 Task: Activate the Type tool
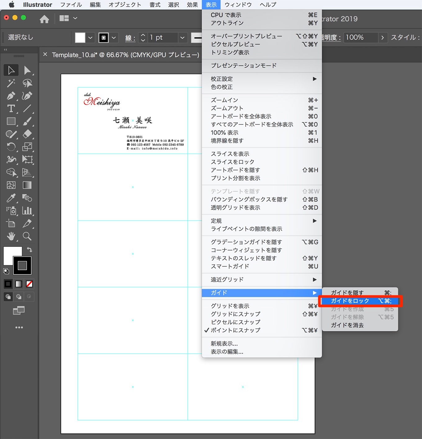click(x=11, y=108)
